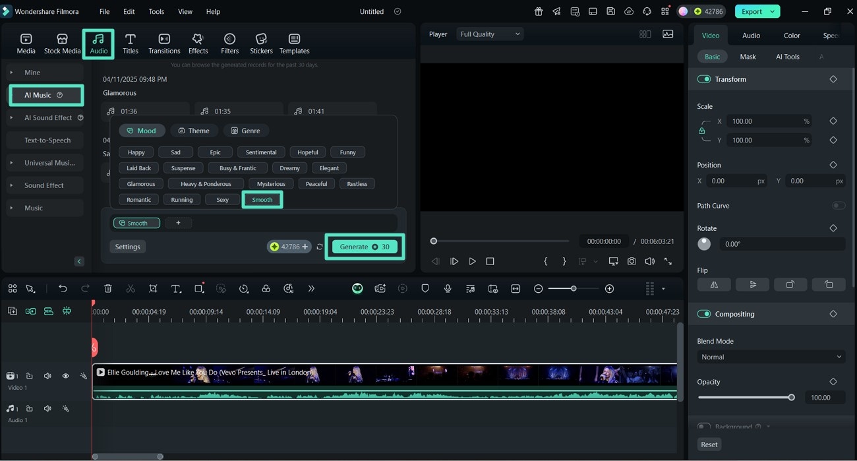Click the voiceover microphone icon
This screenshot has height=461, width=857.
point(448,288)
